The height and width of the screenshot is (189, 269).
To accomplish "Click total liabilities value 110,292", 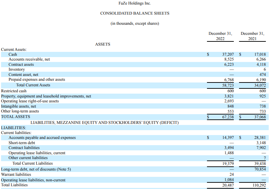I will [259, 186].
